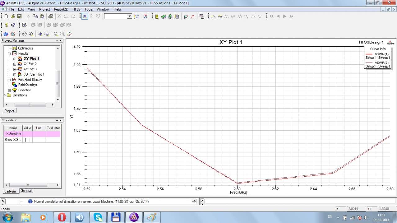The height and width of the screenshot is (223, 397).
Task: Click the Print icon in toolbar
Action: coord(51,16)
